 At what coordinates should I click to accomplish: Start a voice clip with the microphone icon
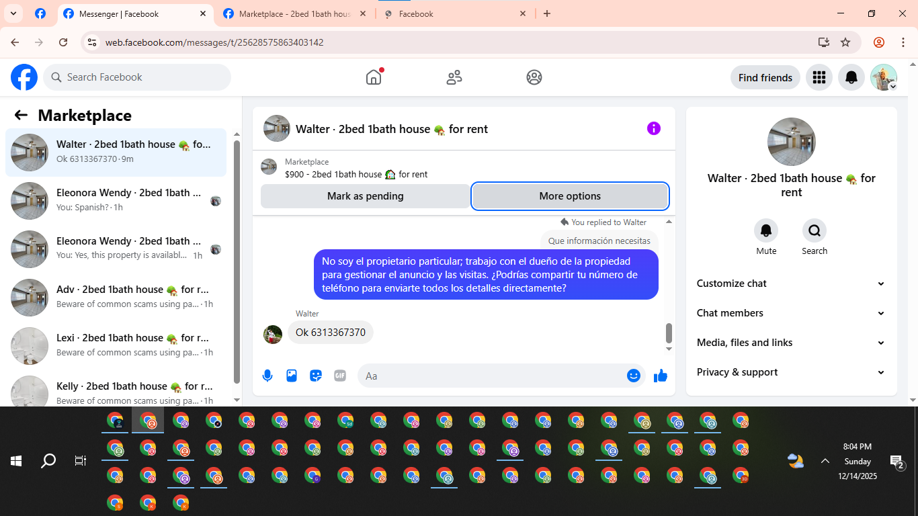coord(267,376)
